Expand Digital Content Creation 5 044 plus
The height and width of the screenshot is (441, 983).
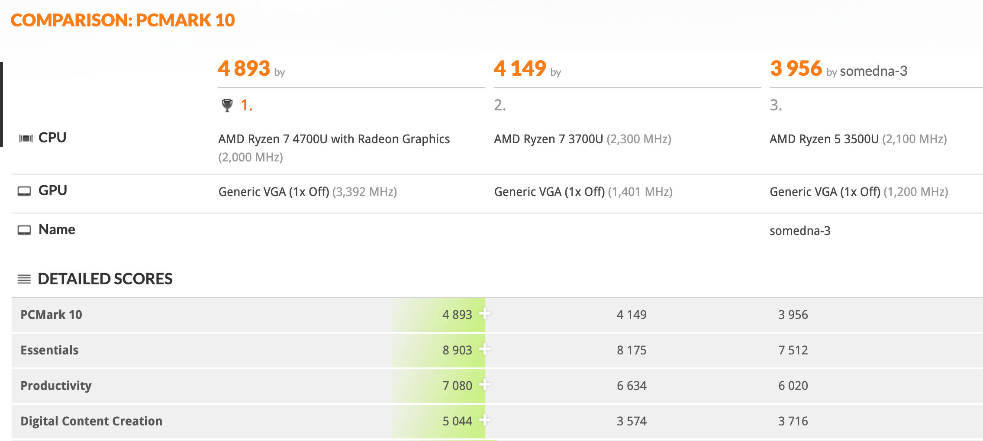[485, 420]
